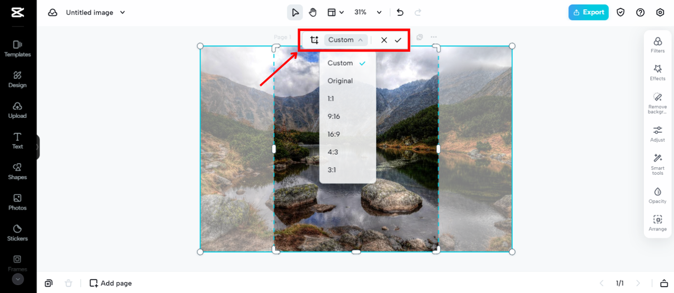674x293 pixels.
Task: Open the help question mark icon
Action: (x=640, y=13)
